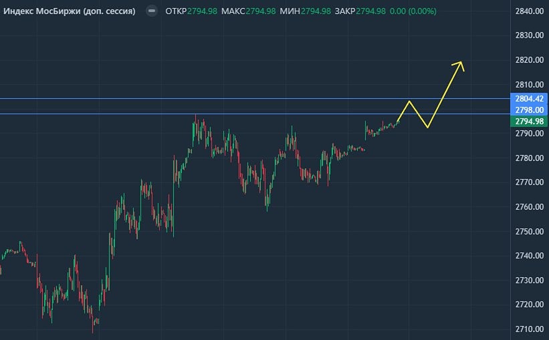Select the upper horizontal line at 2804.42
This screenshot has width=549, height=340.
[255, 98]
